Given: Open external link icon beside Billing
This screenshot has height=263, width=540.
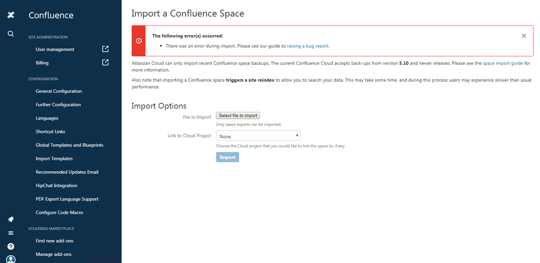Looking at the screenshot, I should [106, 63].
